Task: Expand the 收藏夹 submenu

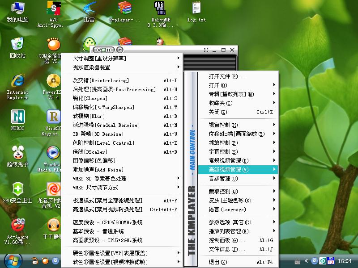Action: (238, 103)
